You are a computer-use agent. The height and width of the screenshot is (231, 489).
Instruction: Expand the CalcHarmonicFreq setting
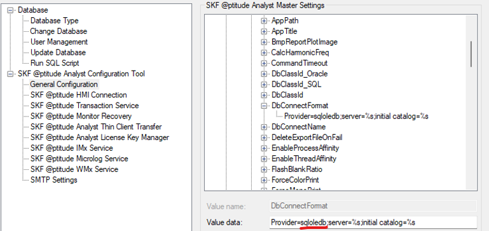point(264,52)
